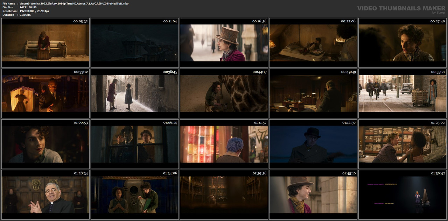Select the thumbnail at 01:00:53
The image size is (448, 221).
coord(45,144)
